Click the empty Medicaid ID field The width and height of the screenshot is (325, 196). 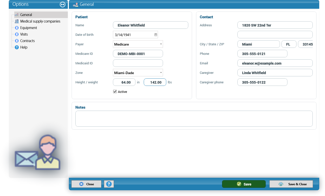click(138, 63)
